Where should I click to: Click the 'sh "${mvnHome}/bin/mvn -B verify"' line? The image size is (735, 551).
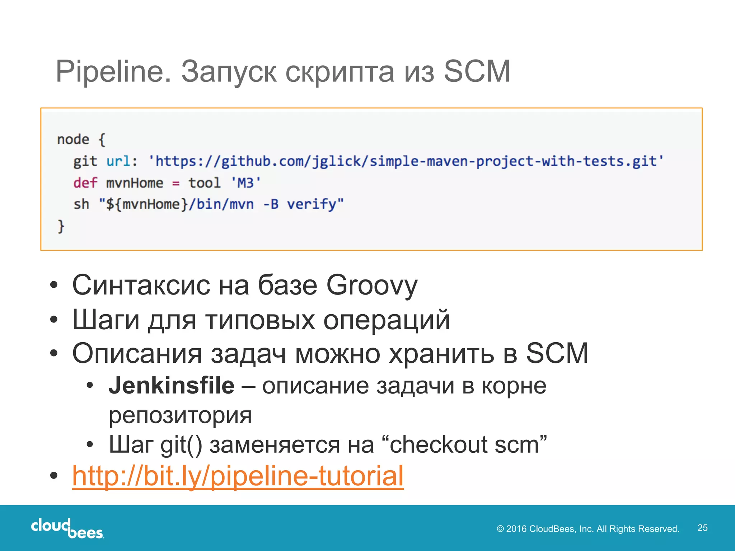209,204
